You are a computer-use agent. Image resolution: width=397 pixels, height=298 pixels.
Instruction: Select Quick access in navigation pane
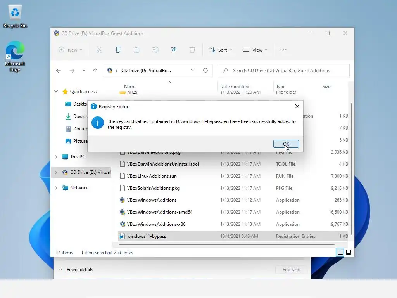click(x=83, y=92)
